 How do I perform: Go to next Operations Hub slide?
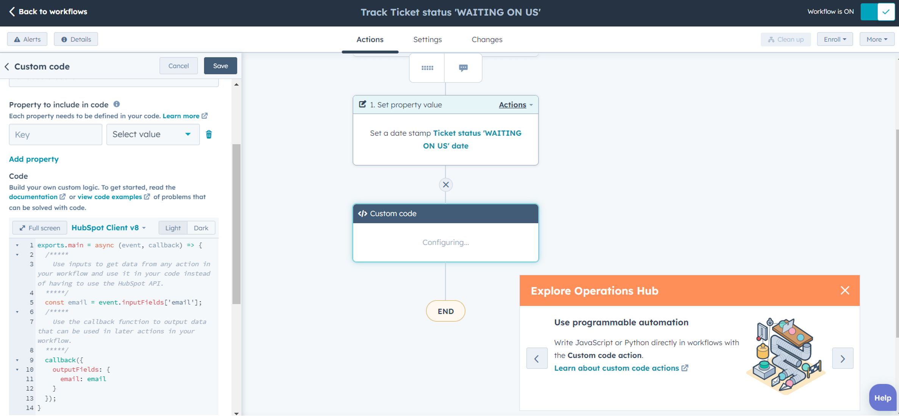point(843,359)
